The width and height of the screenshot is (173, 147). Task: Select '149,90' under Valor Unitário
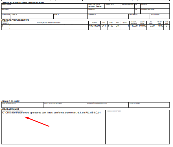[x=134, y=26]
